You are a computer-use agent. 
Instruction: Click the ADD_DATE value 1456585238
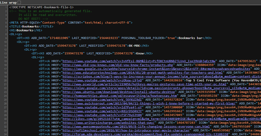coord(208,96)
